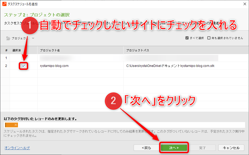Click the 次へ > button

click(x=174, y=148)
